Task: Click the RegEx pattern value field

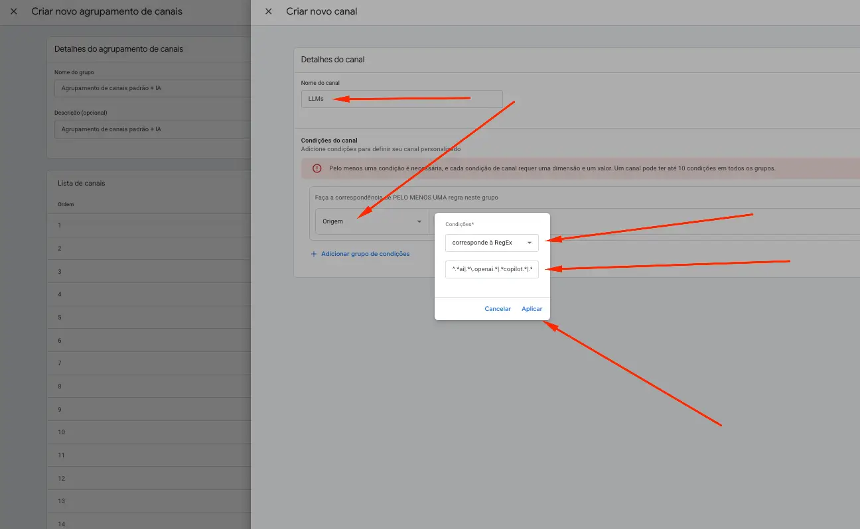Action: [492, 268]
